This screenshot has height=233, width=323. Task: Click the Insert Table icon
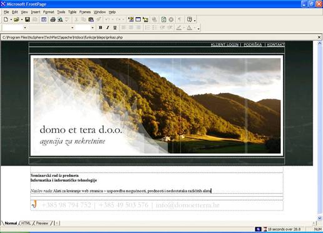138,19
